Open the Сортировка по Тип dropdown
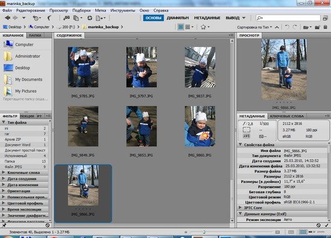 (x=255, y=27)
